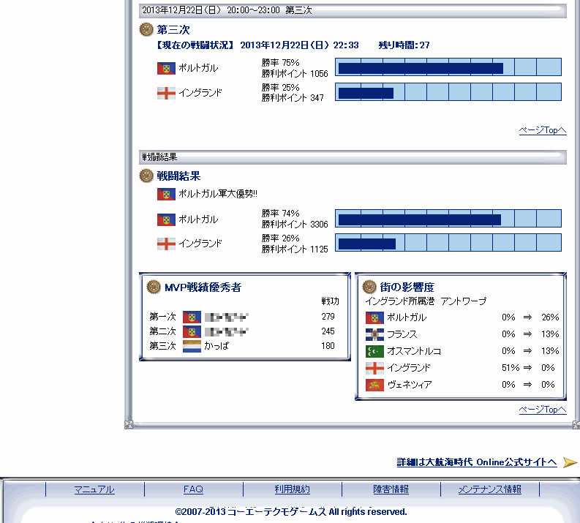Click ポルトガル influence 26% value
The image size is (580, 523).
coord(550,317)
